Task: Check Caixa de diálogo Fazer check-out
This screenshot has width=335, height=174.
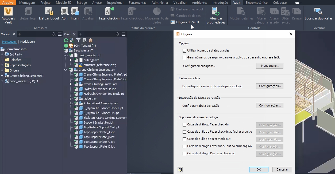Action: point(184,139)
